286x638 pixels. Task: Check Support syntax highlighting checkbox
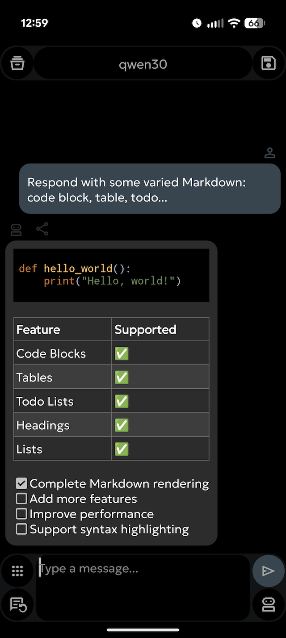tap(21, 529)
